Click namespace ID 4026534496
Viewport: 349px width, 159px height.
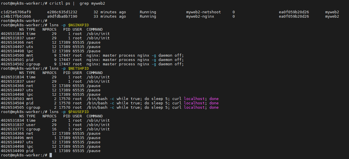[12, 138]
